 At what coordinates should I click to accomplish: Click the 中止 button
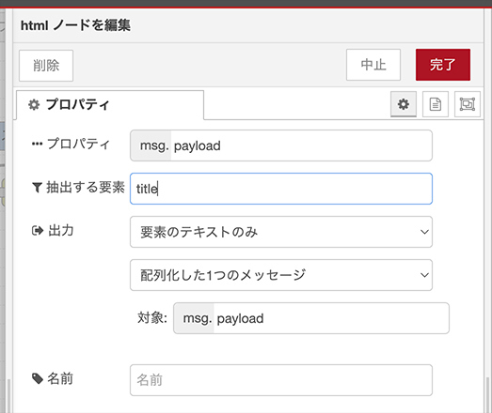click(373, 65)
